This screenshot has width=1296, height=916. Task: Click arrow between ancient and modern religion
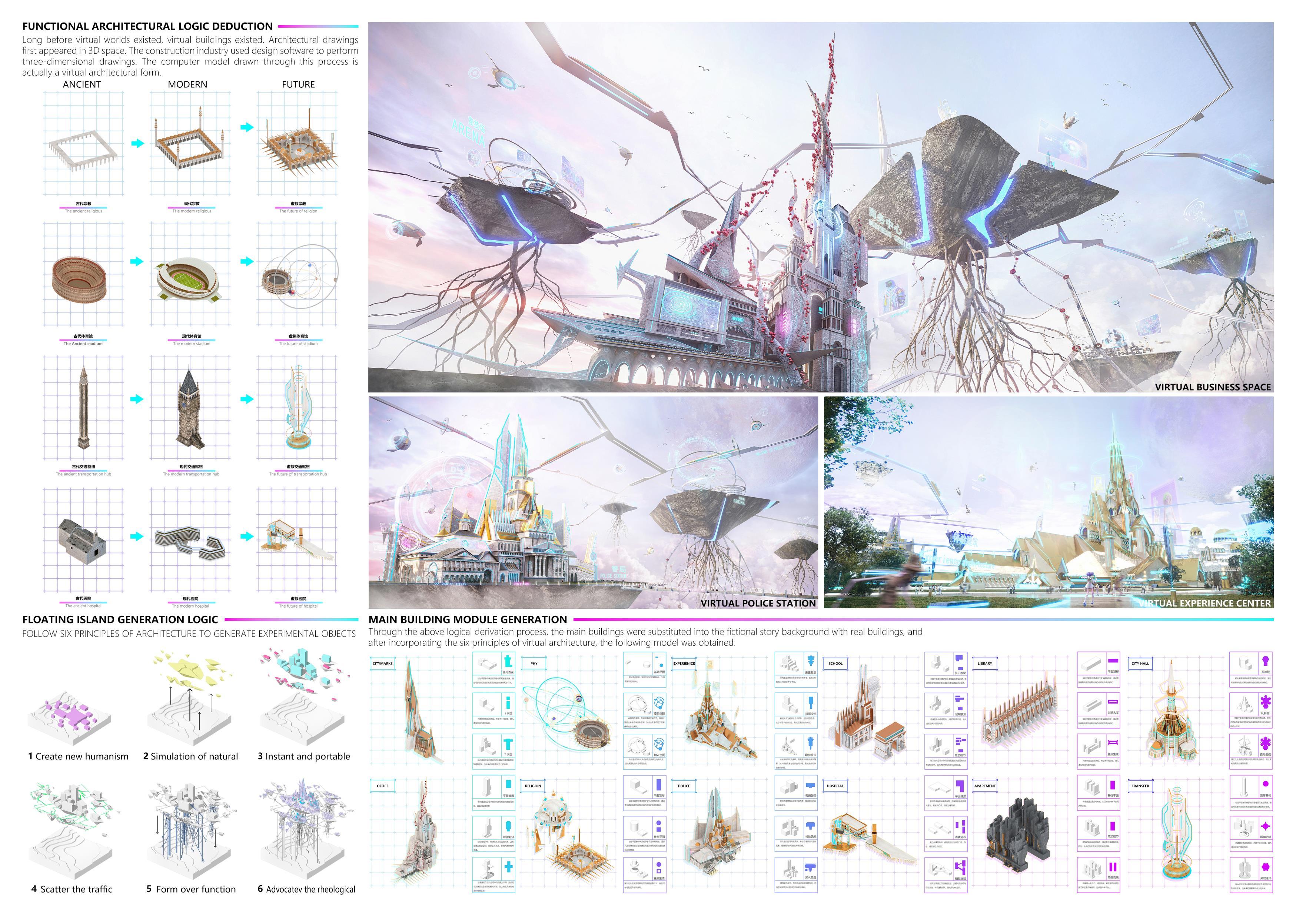pyautogui.click(x=137, y=143)
